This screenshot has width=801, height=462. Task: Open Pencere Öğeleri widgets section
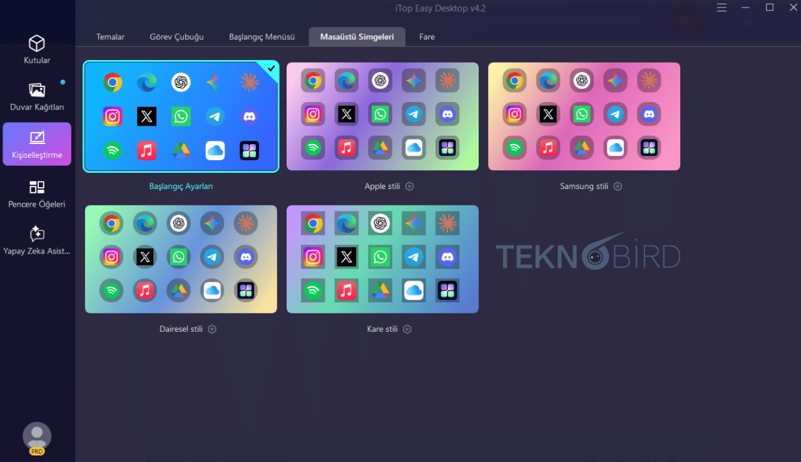37,194
